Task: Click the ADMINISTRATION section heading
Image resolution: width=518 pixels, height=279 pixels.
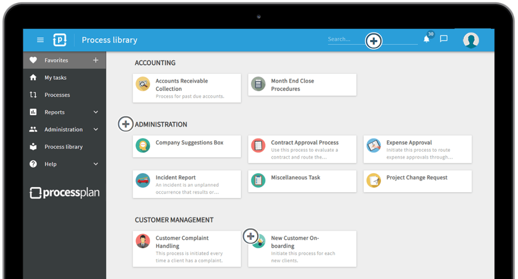Action: [161, 124]
